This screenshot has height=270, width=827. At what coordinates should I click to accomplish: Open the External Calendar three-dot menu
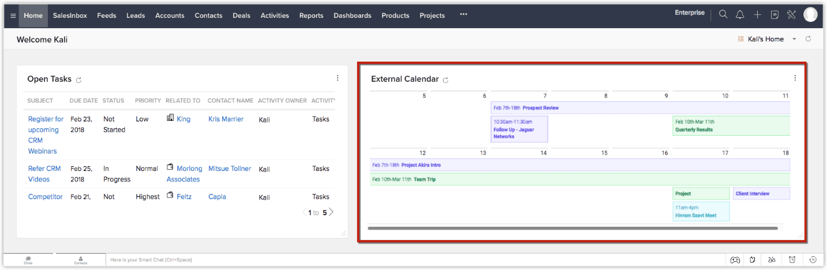coord(795,78)
